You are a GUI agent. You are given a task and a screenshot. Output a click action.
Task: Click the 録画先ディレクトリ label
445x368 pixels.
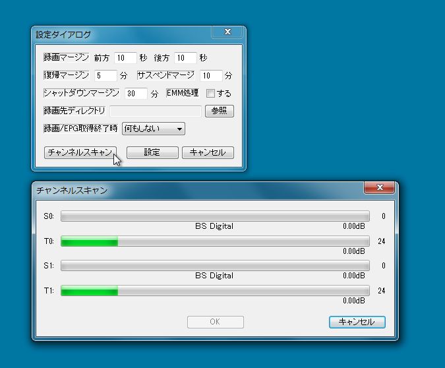[74, 111]
